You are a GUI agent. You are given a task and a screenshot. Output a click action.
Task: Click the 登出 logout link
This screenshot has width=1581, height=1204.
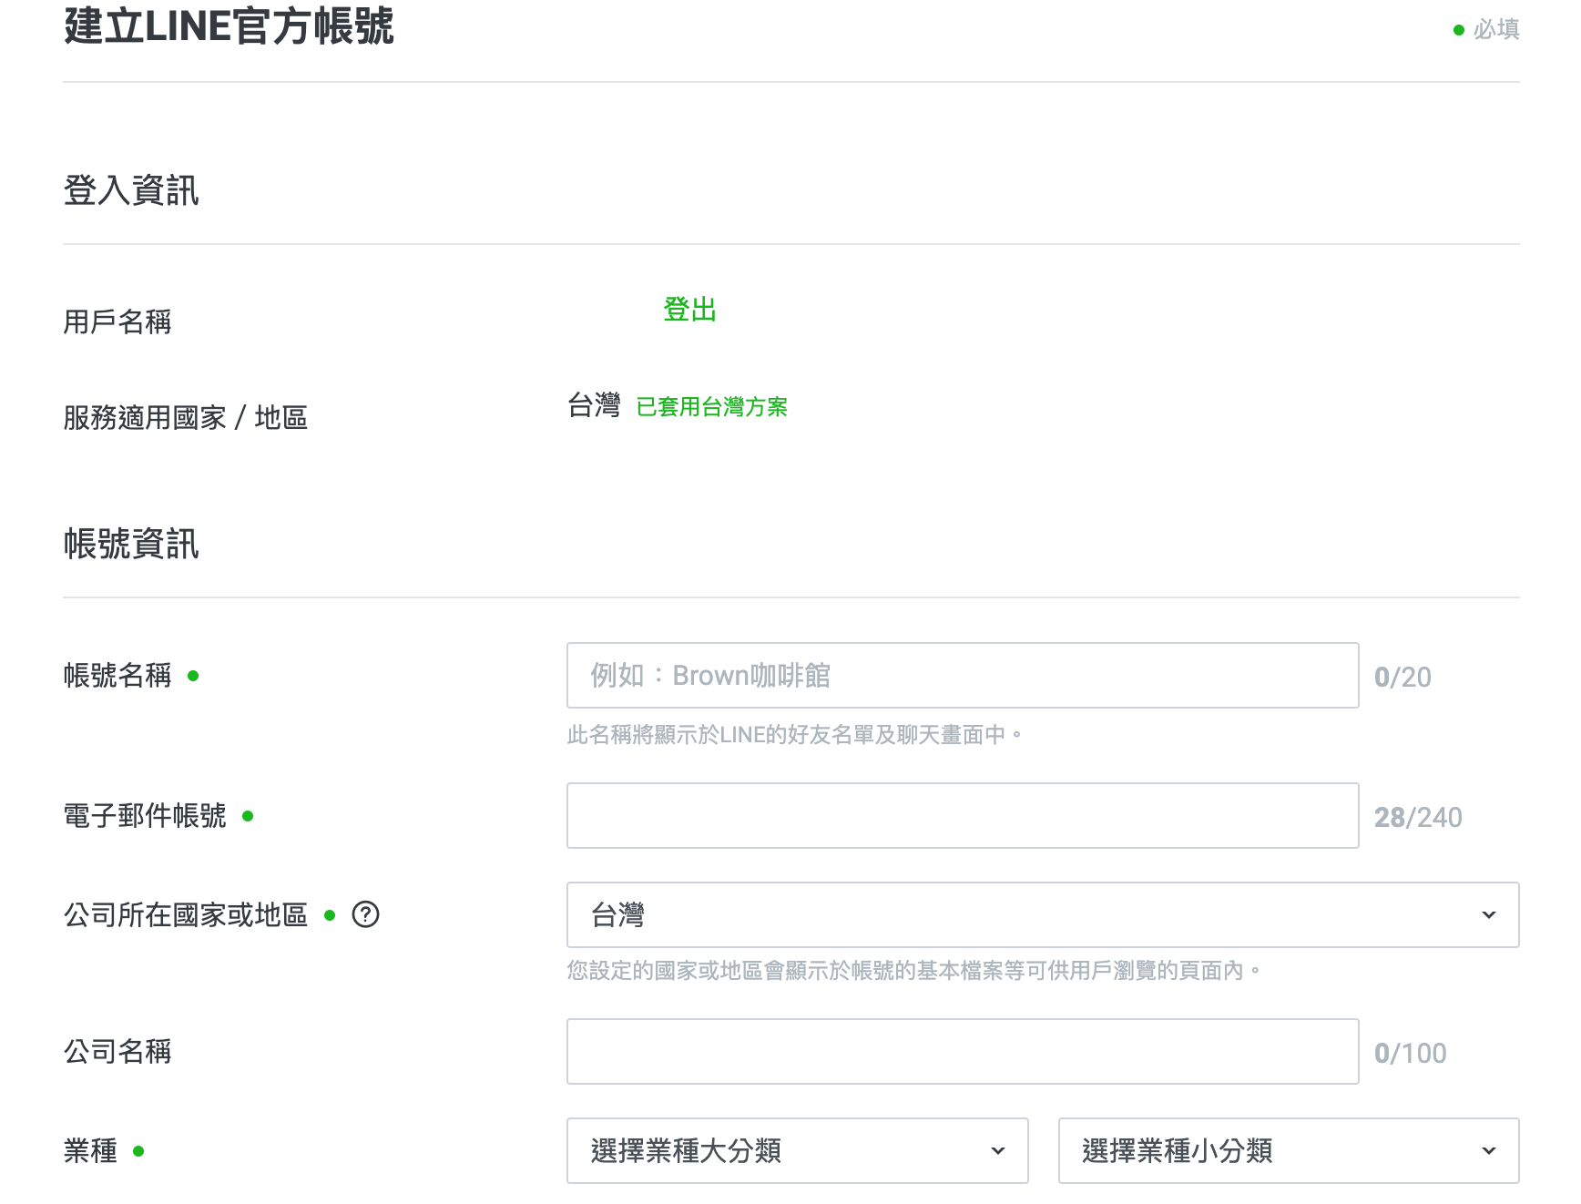tap(689, 310)
